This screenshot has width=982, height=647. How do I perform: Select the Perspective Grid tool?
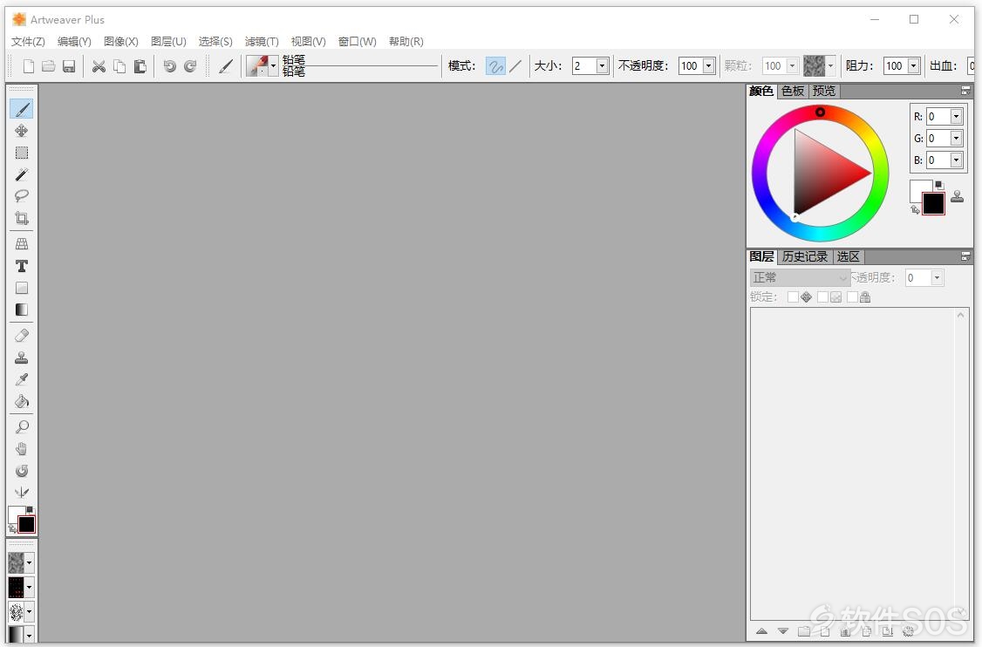pos(22,243)
